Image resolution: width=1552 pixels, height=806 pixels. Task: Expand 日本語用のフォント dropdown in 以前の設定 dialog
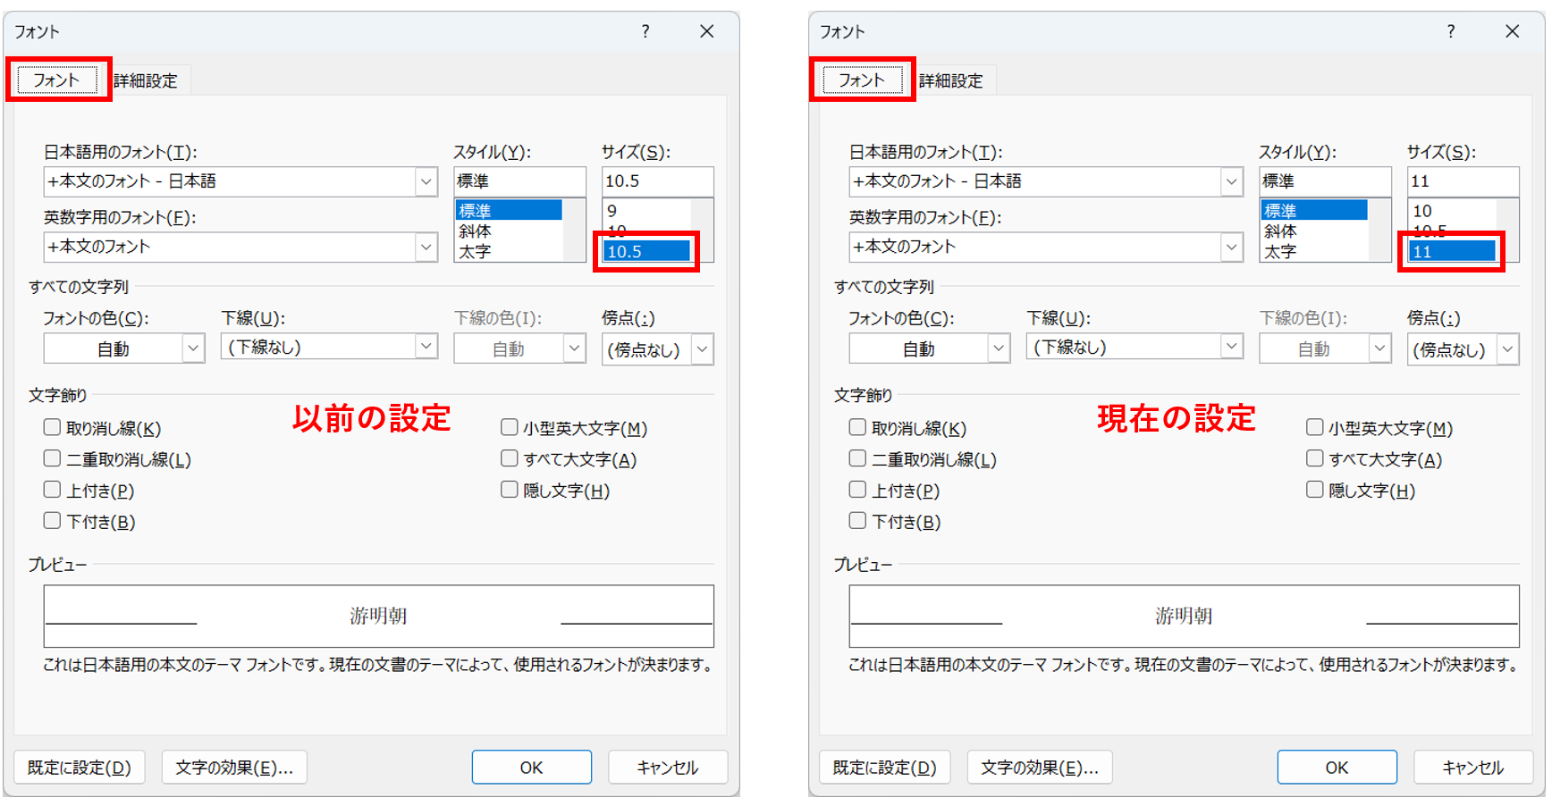(x=426, y=181)
